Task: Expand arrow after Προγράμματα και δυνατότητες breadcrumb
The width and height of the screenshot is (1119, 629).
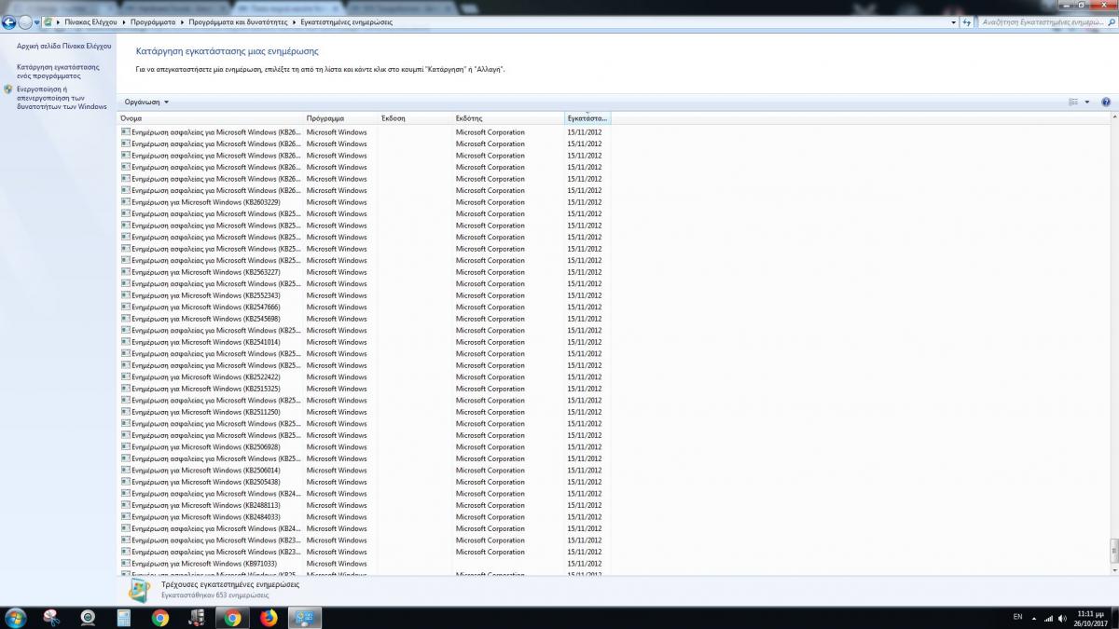Action: (295, 21)
